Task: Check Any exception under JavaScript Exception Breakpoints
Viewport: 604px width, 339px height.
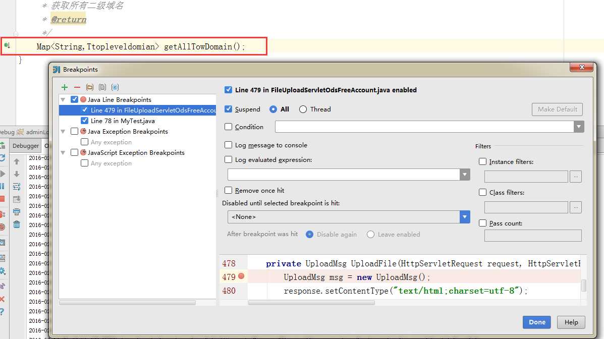Action: 85,163
